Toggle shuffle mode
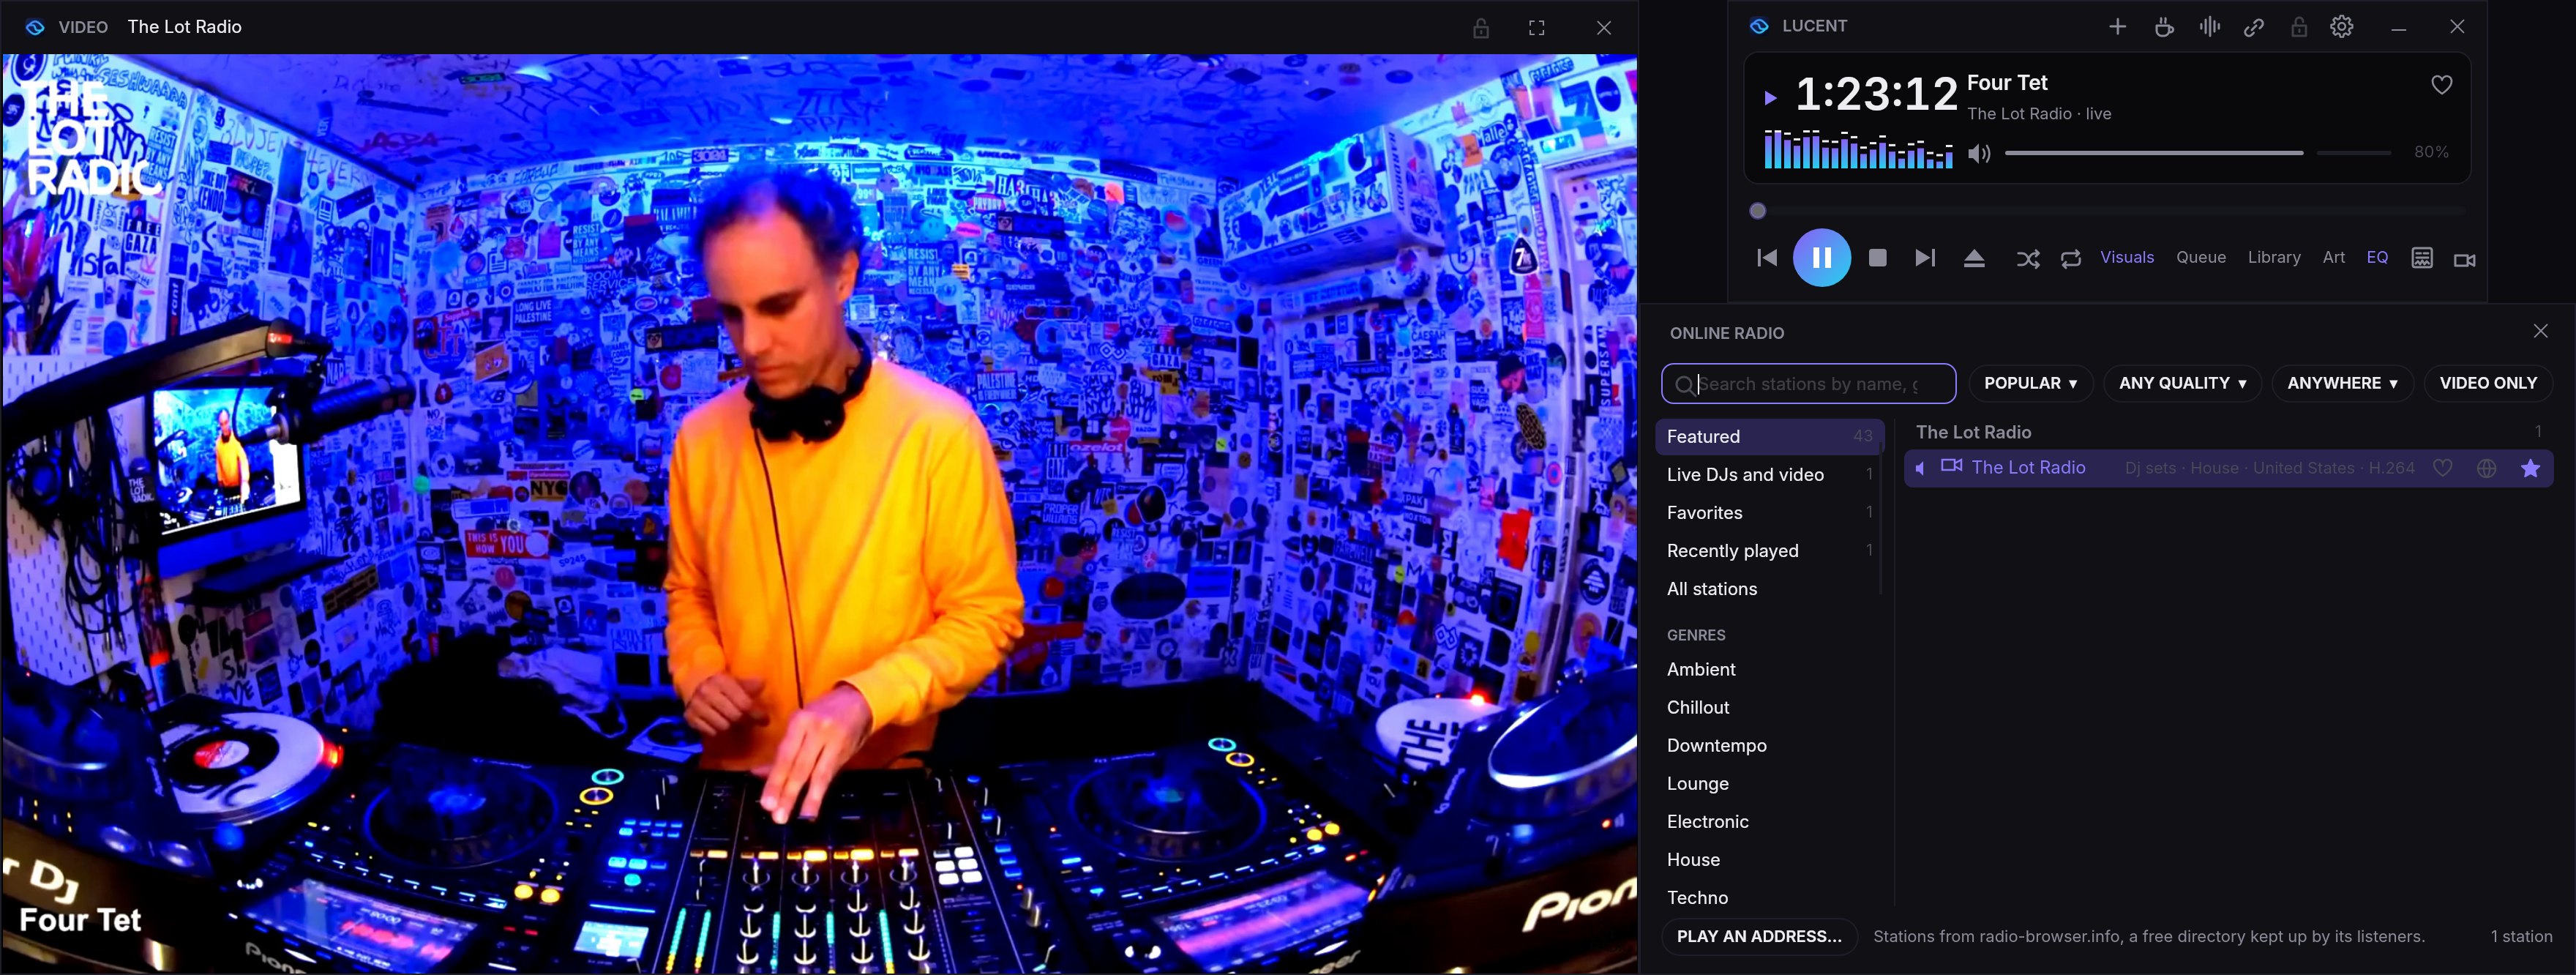 point(2027,259)
